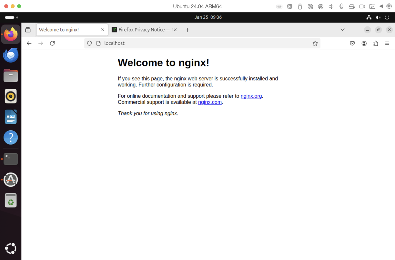Open Help from the dock
The image size is (395, 260).
(x=11, y=137)
